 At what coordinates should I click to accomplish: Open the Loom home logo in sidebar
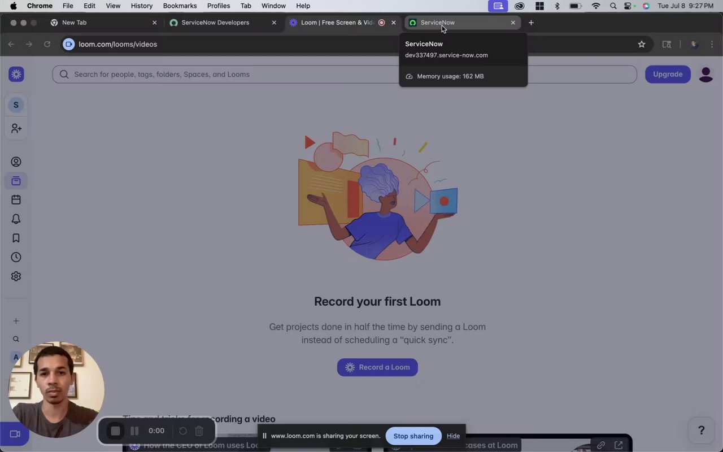pos(16,74)
